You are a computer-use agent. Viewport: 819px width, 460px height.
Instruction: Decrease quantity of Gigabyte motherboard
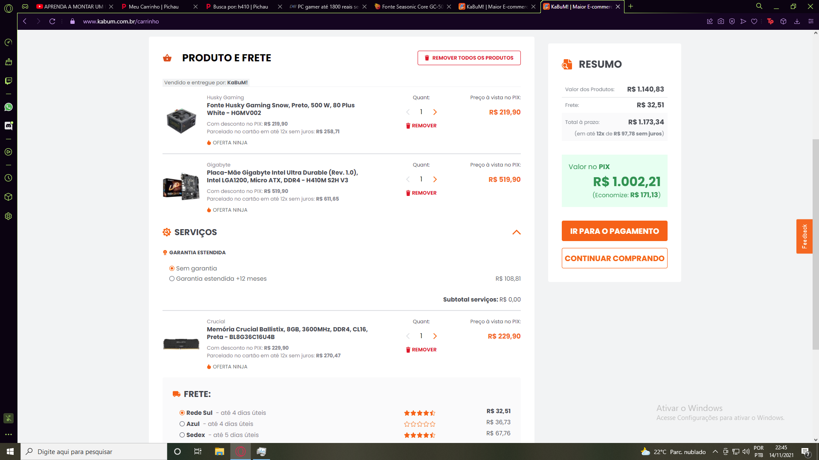tap(408, 179)
